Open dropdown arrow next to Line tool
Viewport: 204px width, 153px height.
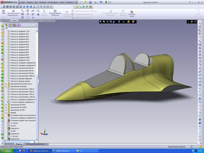tap(25, 11)
